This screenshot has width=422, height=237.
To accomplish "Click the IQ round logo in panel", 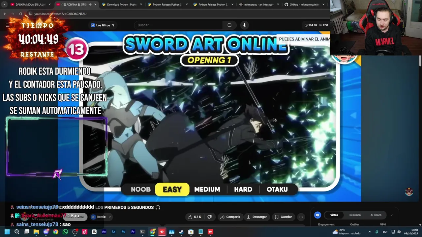I will [317, 215].
